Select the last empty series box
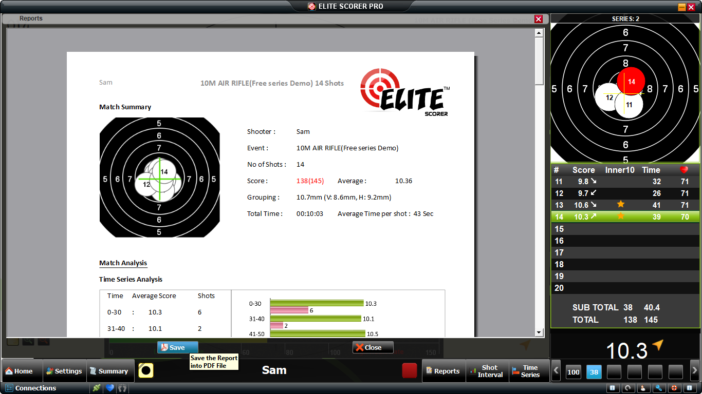Image resolution: width=702 pixels, height=394 pixels. (675, 372)
